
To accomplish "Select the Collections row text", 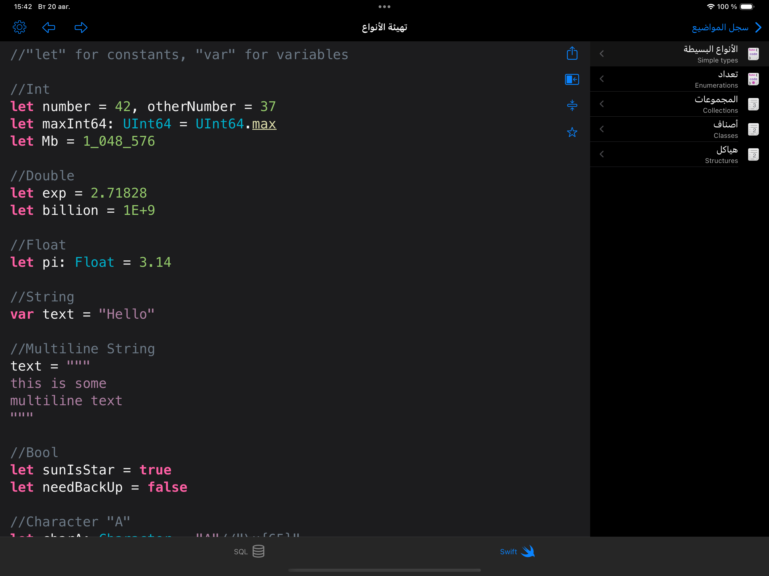I will tap(716, 104).
